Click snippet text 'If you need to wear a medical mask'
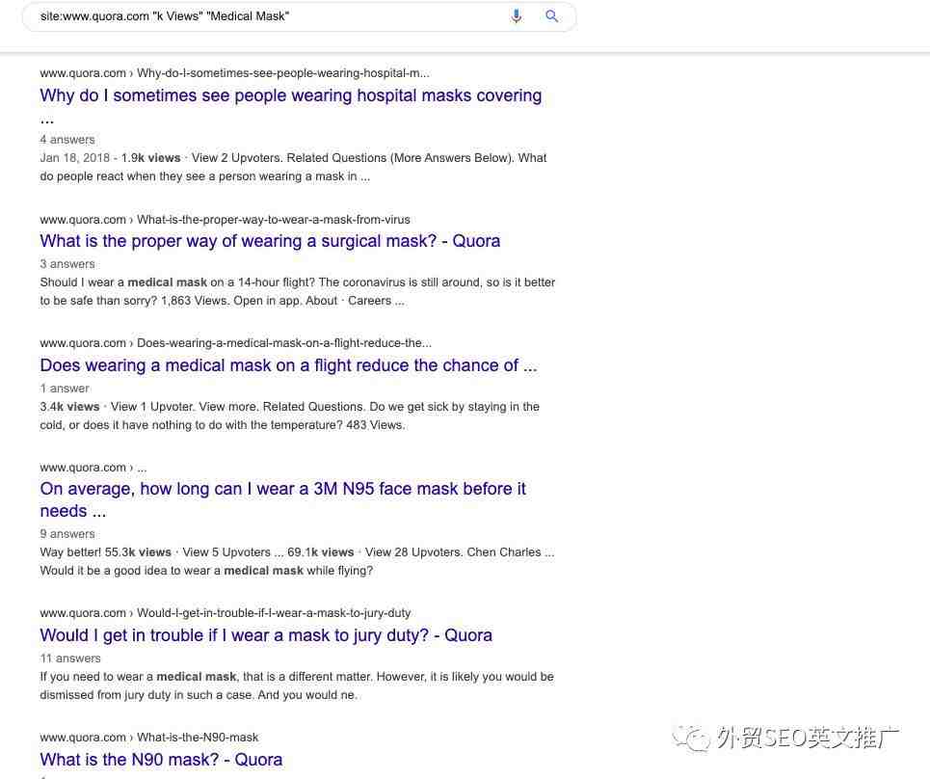 [138, 677]
